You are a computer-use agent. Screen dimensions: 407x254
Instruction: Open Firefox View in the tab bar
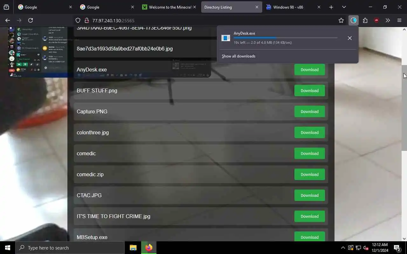[6, 7]
